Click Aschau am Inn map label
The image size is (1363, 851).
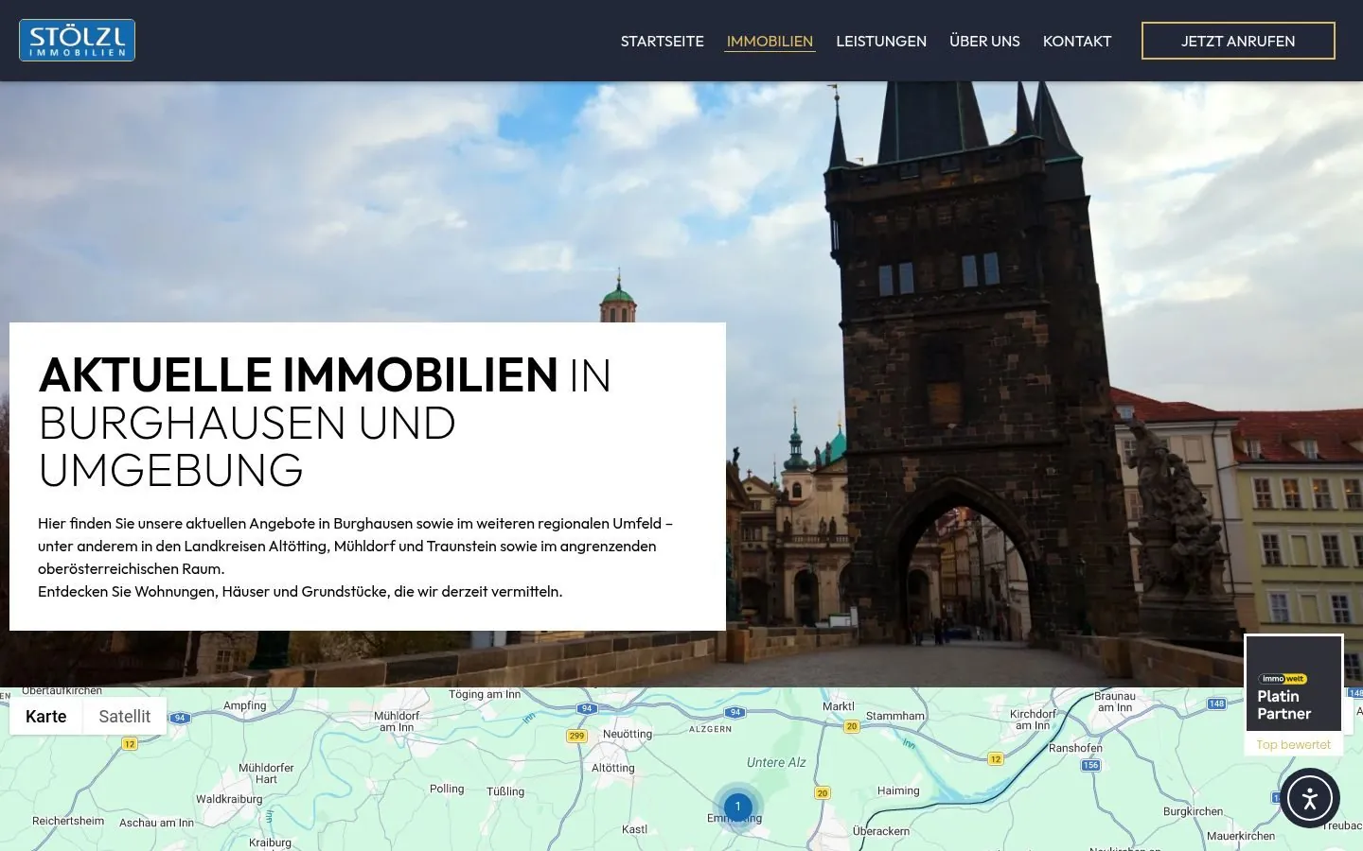click(x=156, y=823)
